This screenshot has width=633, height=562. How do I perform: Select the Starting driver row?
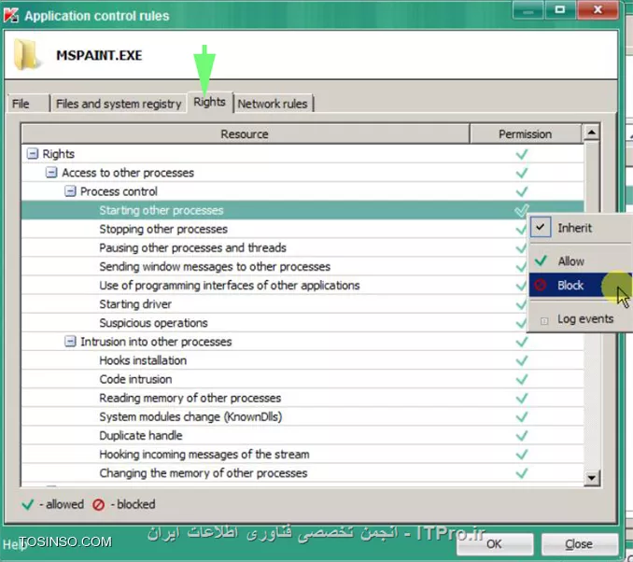(x=274, y=304)
